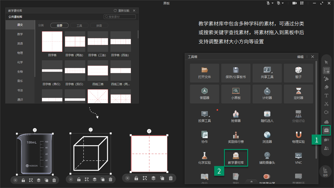Switch to the 音乐 subject
This screenshot has width=334, height=188.
(20, 81)
